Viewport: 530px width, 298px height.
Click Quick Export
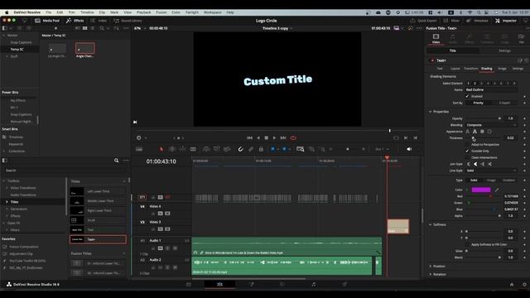point(423,21)
